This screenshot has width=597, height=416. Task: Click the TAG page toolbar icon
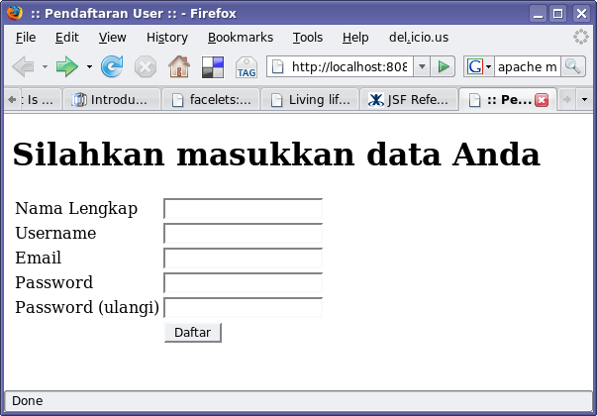(247, 66)
